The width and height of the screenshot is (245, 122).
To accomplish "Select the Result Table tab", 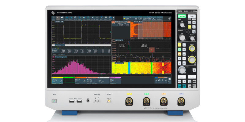I will coord(121,22).
